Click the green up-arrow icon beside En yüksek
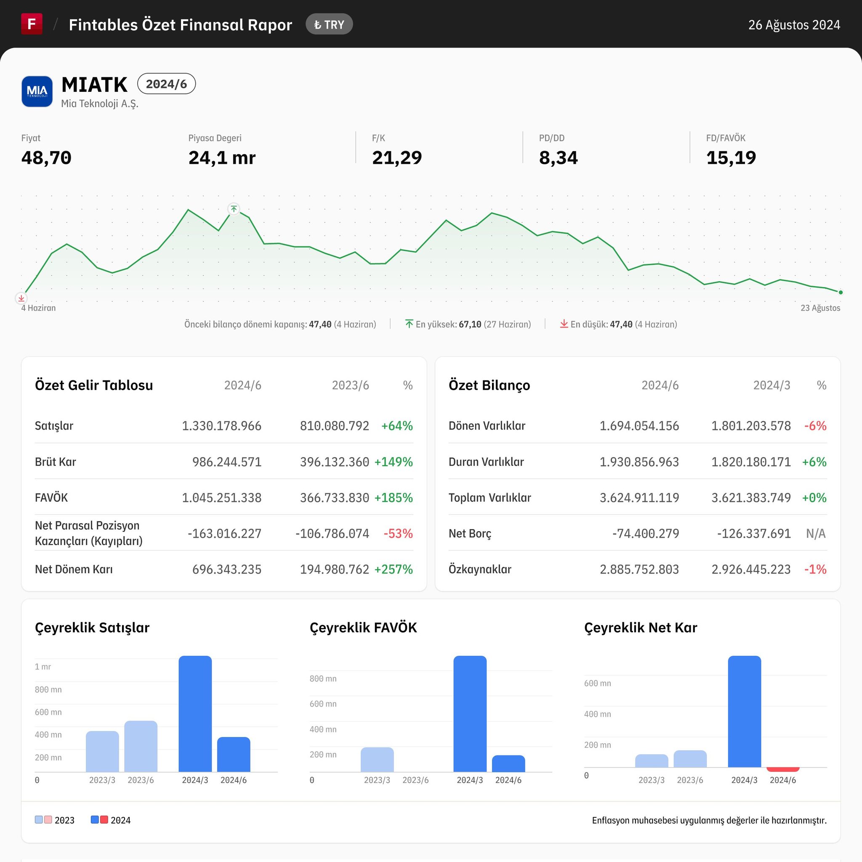 409,324
